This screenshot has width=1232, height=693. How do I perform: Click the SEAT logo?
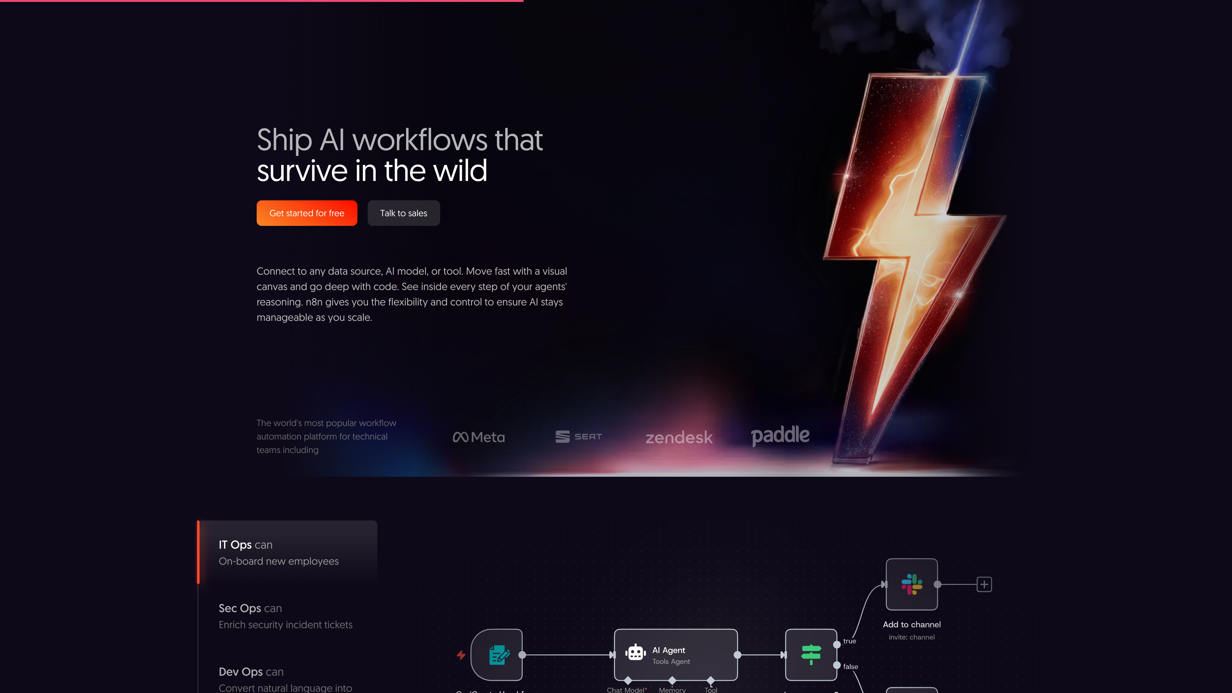pos(579,436)
